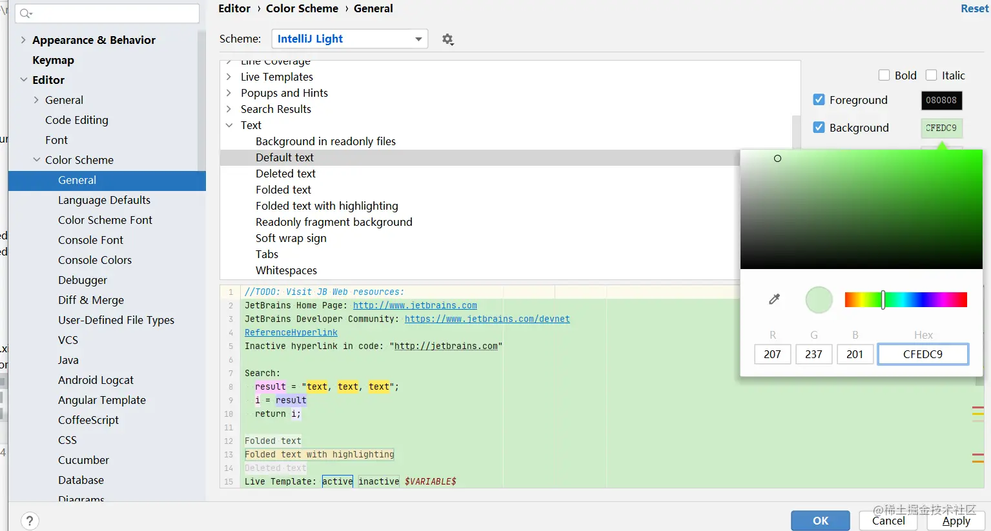Collapse the Text node in the list

pyautogui.click(x=229, y=125)
